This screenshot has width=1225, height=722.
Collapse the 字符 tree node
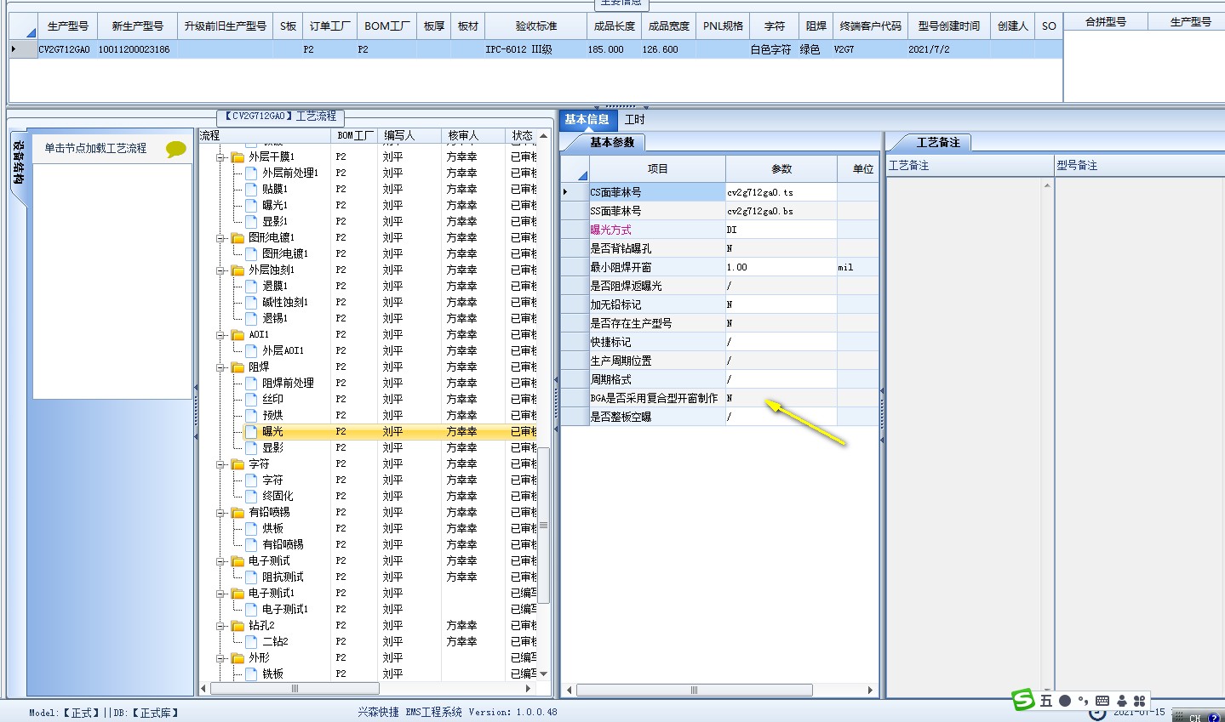click(x=220, y=464)
